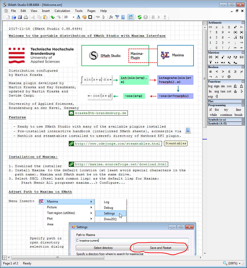Screen dimensions: 247x268
Task: Insert factorial symbol from Arithmetic panel
Action: pos(223,48)
